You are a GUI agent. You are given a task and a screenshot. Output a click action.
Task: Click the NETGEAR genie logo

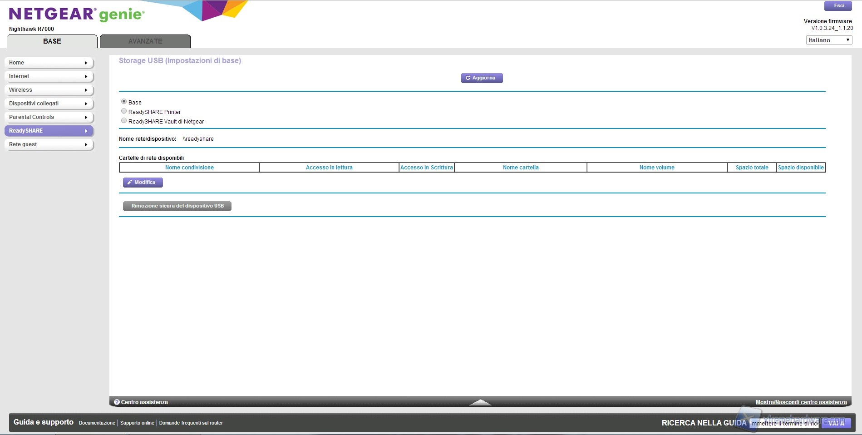click(76, 15)
